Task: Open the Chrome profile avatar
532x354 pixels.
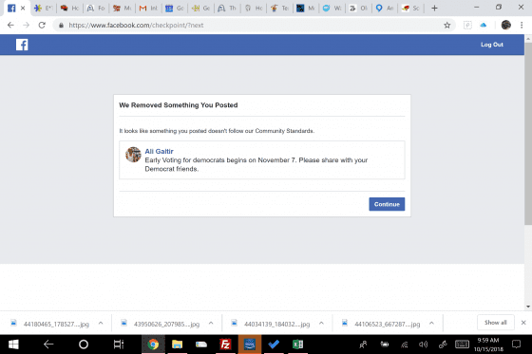Action: (505, 25)
